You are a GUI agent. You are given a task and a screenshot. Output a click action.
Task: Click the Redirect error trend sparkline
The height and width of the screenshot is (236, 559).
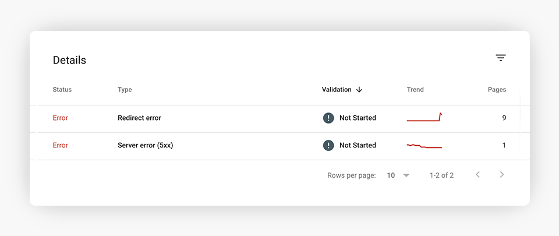pos(424,118)
